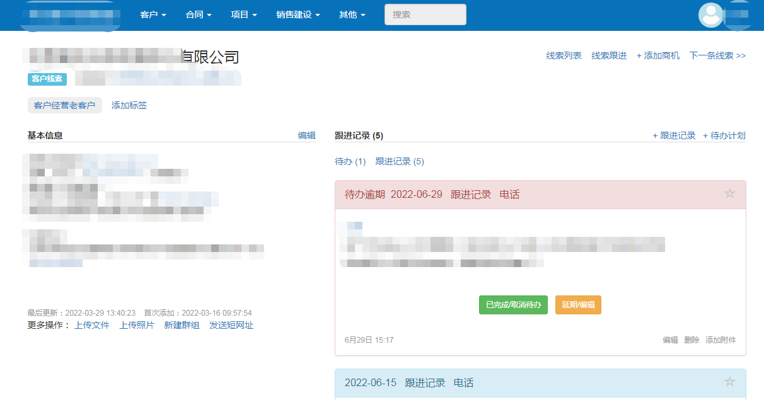The height and width of the screenshot is (400, 764).
Task: Click 添加标签 to add a tag
Action: 129,105
